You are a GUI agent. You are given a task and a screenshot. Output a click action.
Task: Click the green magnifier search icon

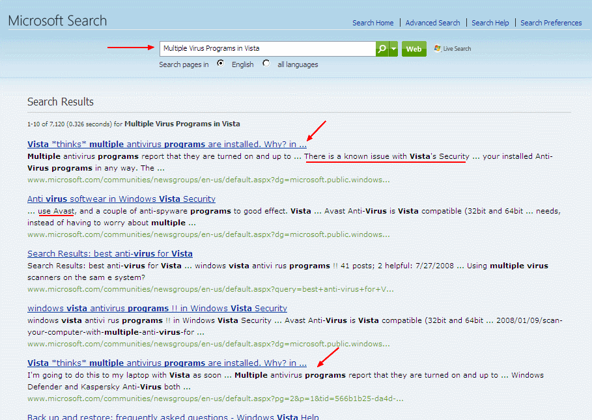382,49
